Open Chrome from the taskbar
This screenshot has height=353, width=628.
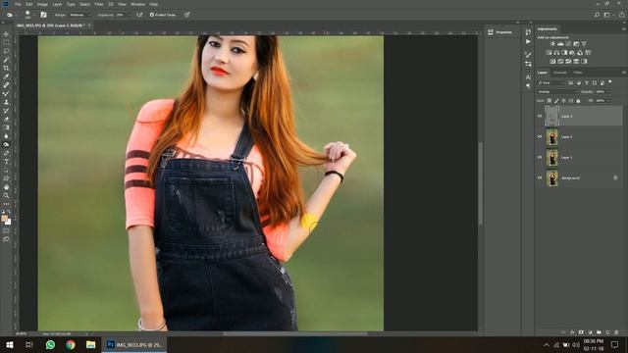pos(71,344)
